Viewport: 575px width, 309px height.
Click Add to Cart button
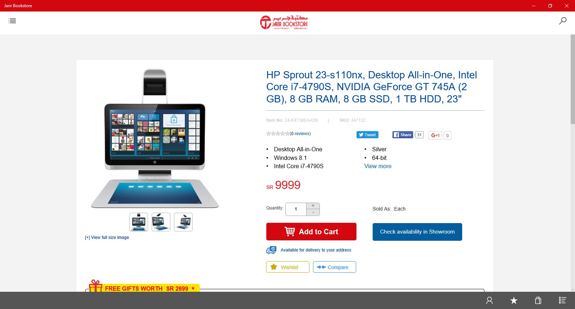[x=311, y=232]
